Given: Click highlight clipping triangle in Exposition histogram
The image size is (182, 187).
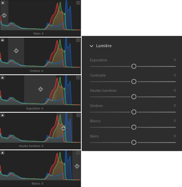Looking at the screenshot, I should [78, 78].
